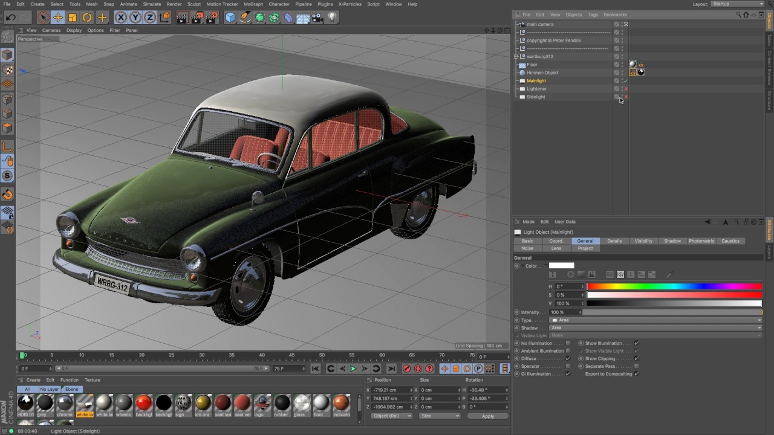The image size is (774, 435).
Task: Select the Rotate tool
Action: (87, 18)
